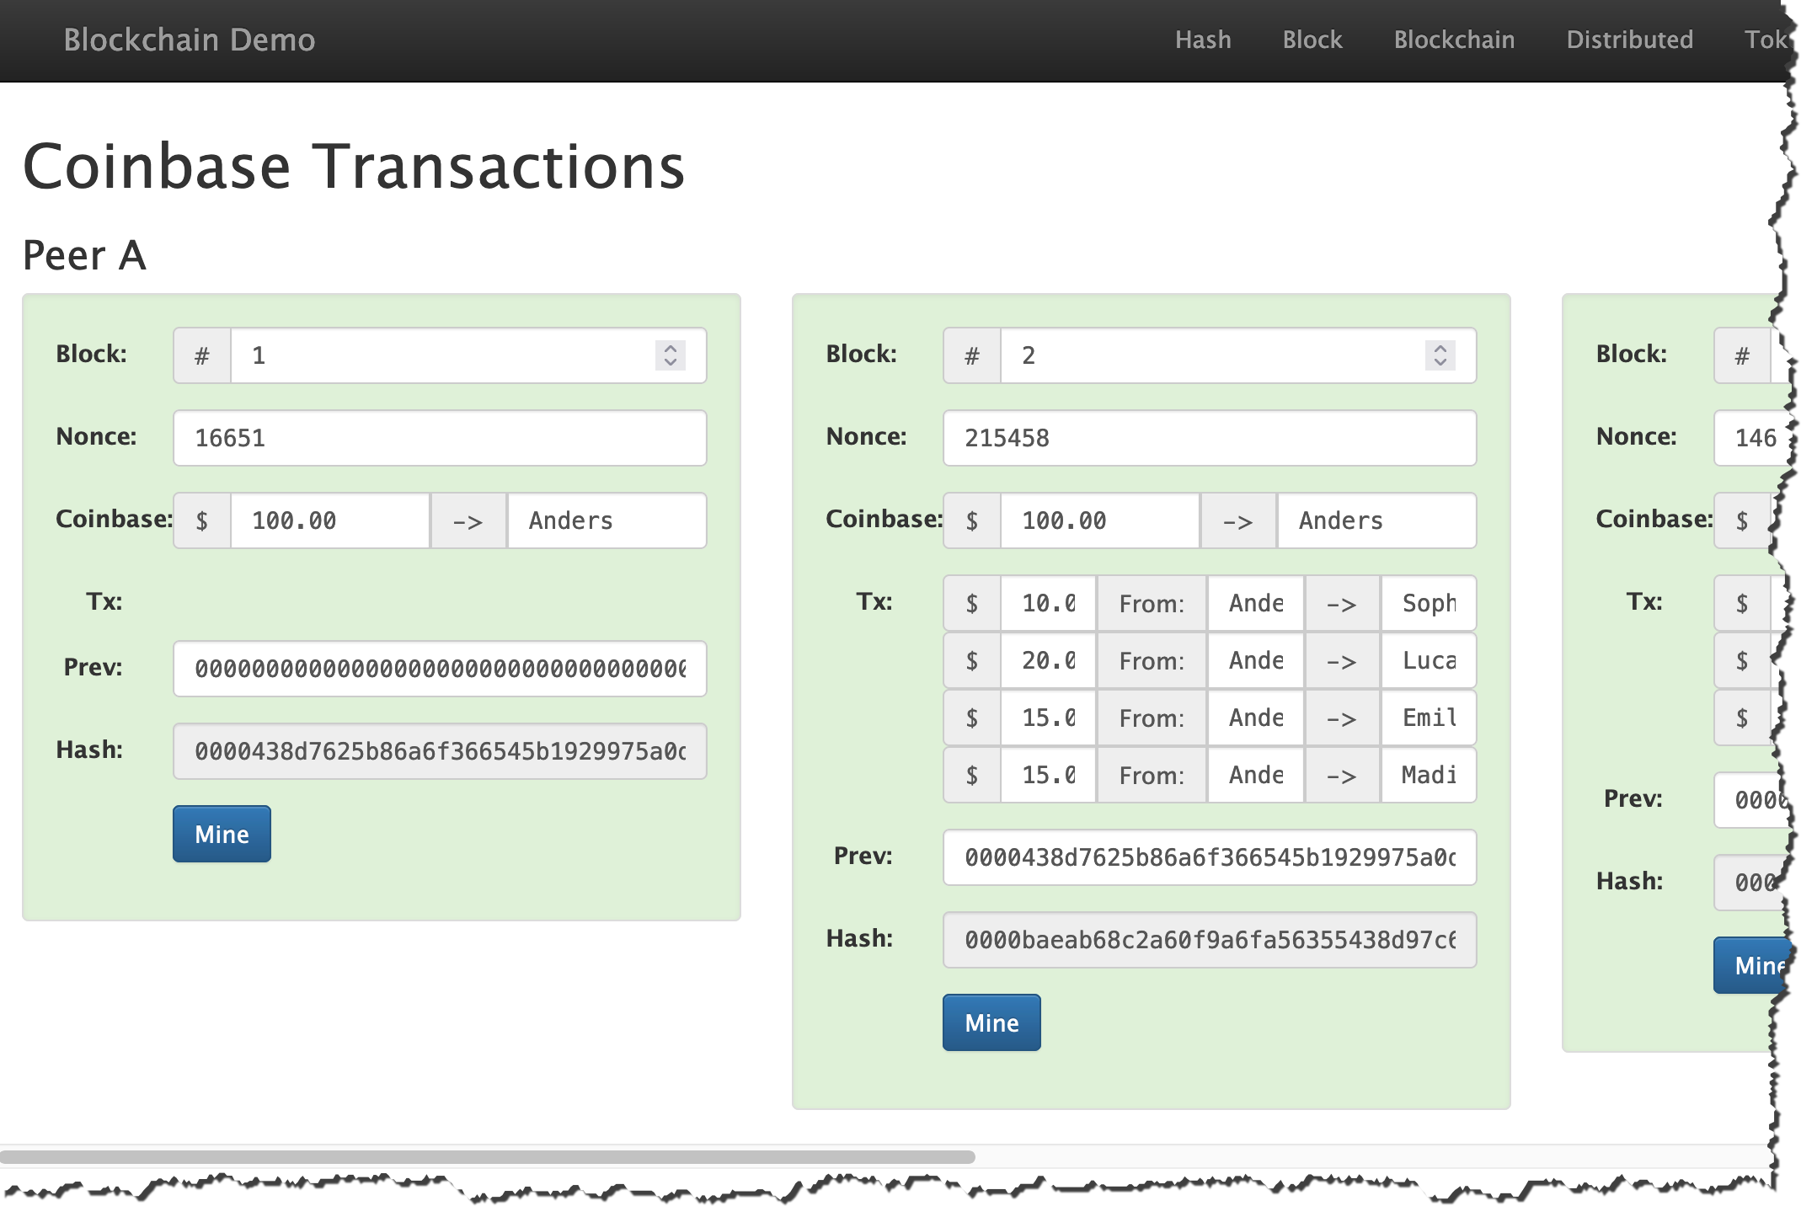
Task: Click the # icon beside Block 1 number
Action: tap(202, 355)
